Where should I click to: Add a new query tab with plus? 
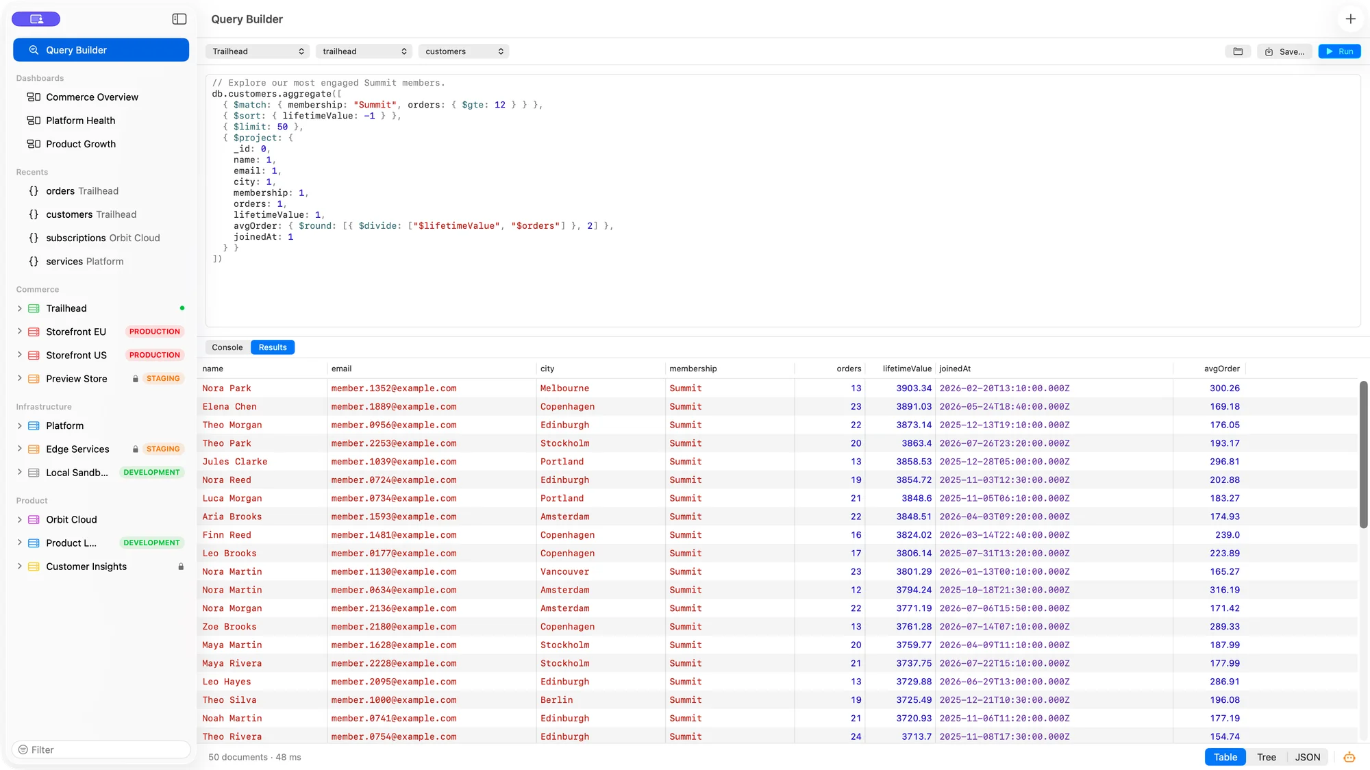tap(1350, 19)
